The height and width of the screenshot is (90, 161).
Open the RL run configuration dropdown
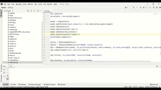click(134, 7)
